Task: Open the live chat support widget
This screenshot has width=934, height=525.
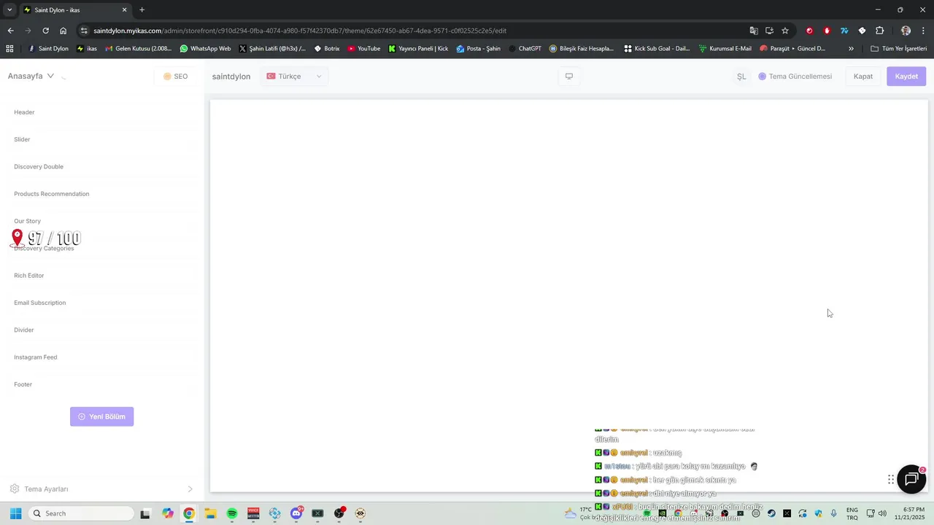Action: [911, 479]
